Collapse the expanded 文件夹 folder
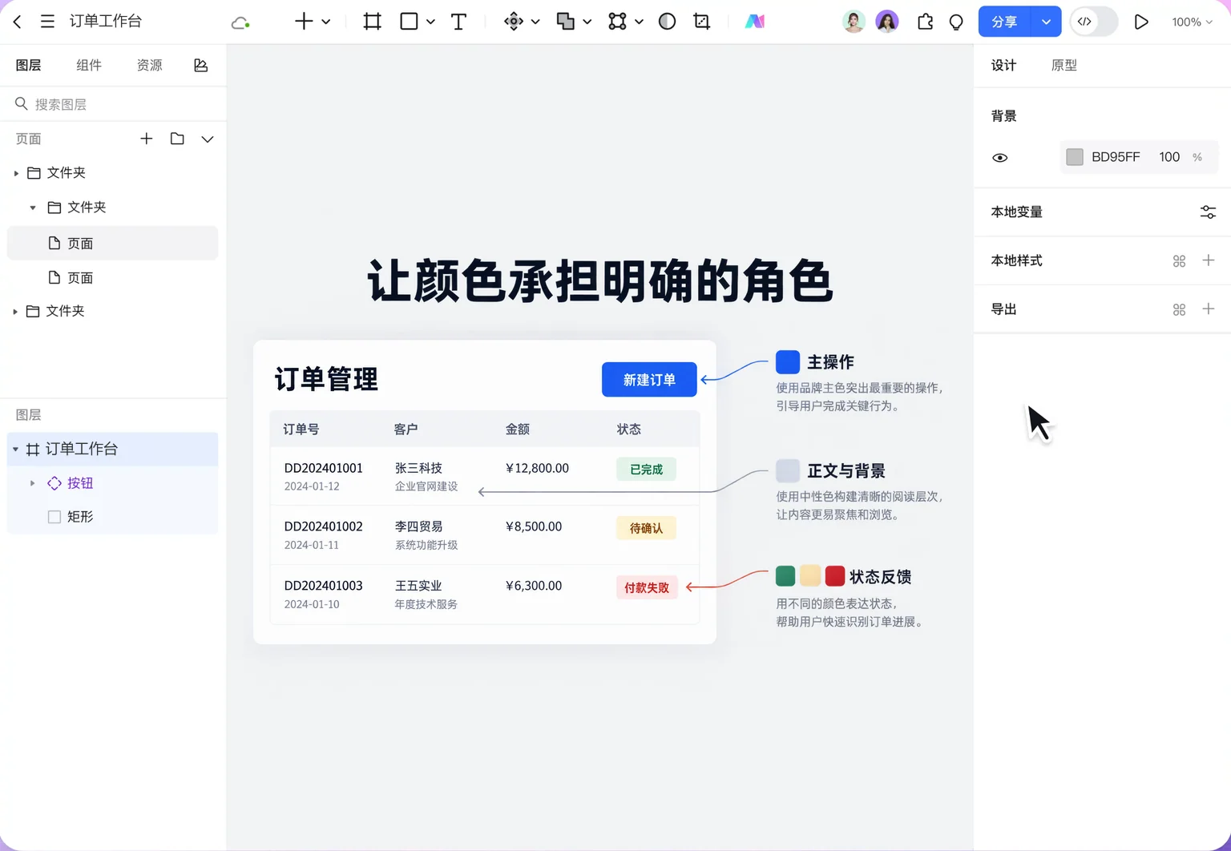The width and height of the screenshot is (1231, 851). [x=33, y=208]
